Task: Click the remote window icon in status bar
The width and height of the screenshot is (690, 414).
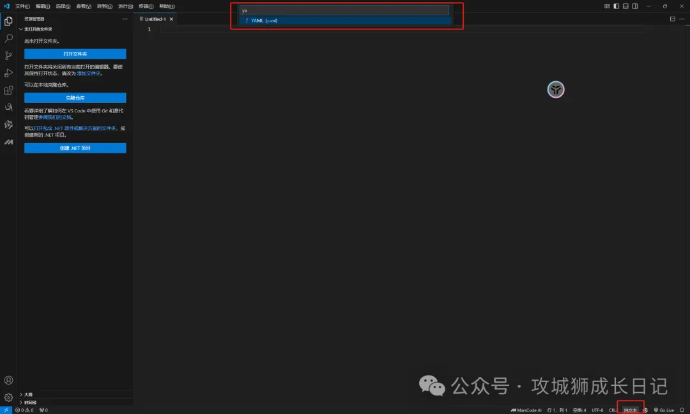Action: (6, 410)
